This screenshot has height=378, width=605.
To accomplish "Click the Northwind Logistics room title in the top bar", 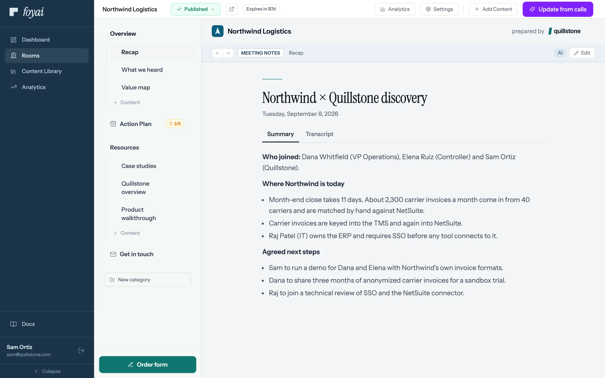I will [130, 9].
